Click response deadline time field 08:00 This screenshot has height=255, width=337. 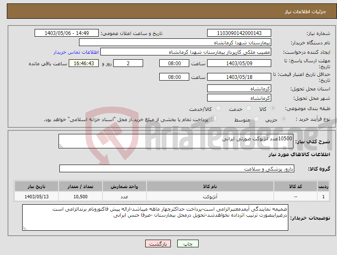pos(174,63)
